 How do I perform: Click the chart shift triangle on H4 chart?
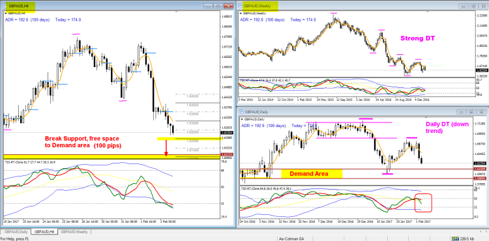pos(177,12)
